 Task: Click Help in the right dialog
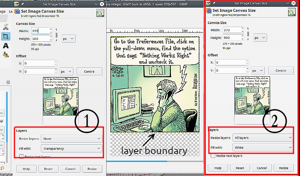[x=218, y=168]
